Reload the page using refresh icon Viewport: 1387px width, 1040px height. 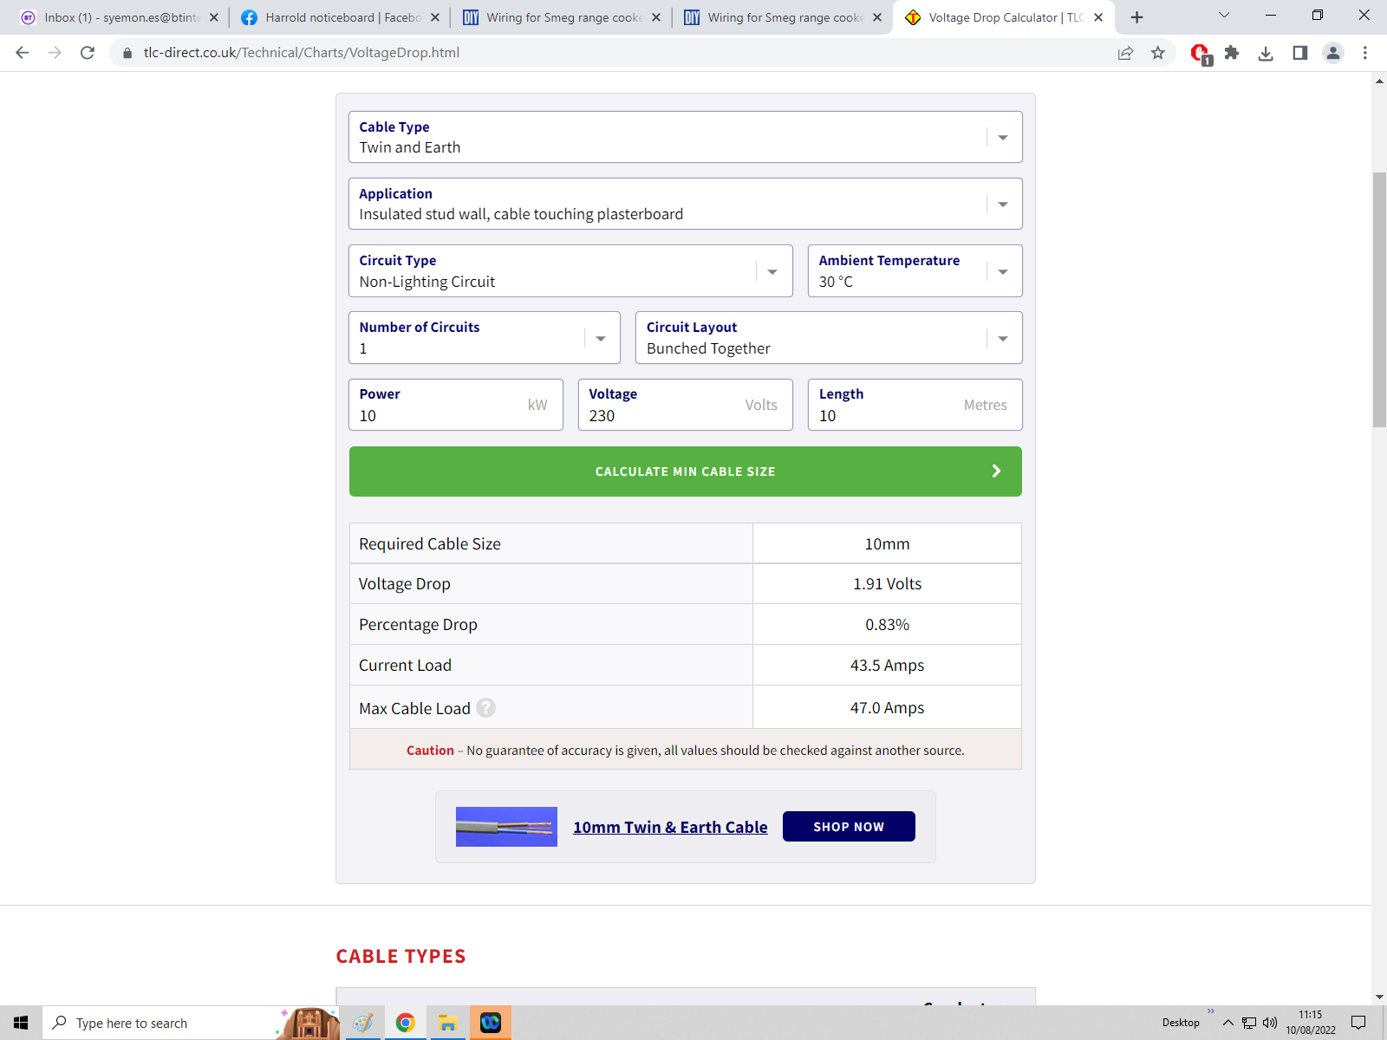pyautogui.click(x=88, y=53)
